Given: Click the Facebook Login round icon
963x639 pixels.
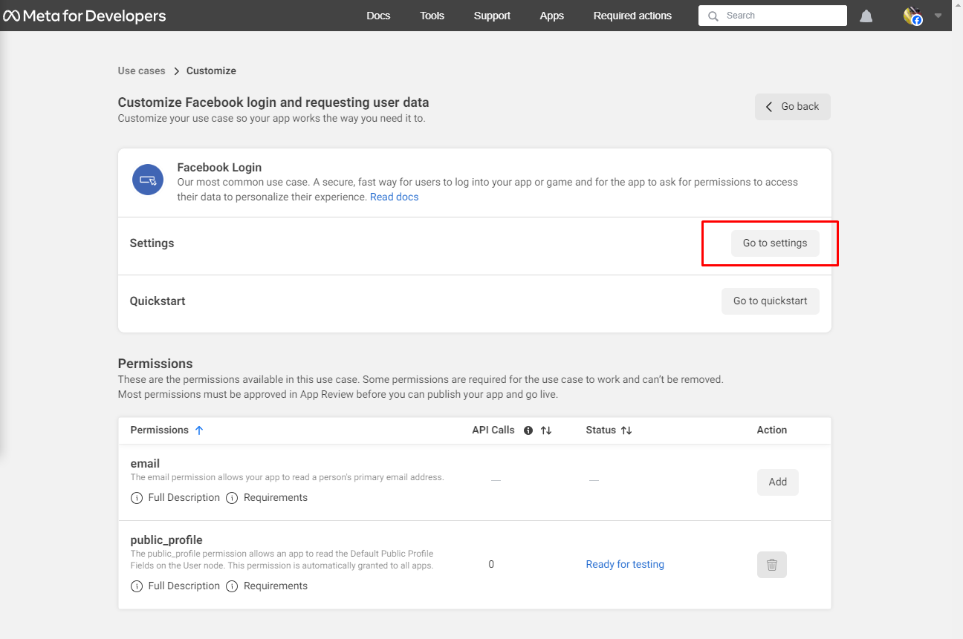Looking at the screenshot, I should pyautogui.click(x=148, y=180).
